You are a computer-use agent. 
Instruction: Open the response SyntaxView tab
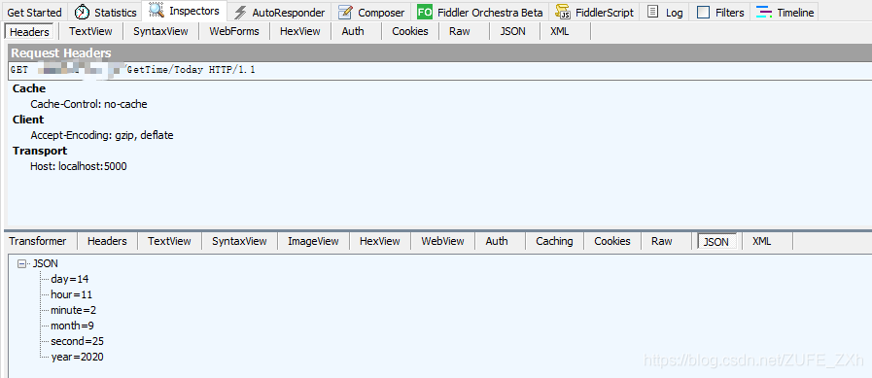point(240,241)
